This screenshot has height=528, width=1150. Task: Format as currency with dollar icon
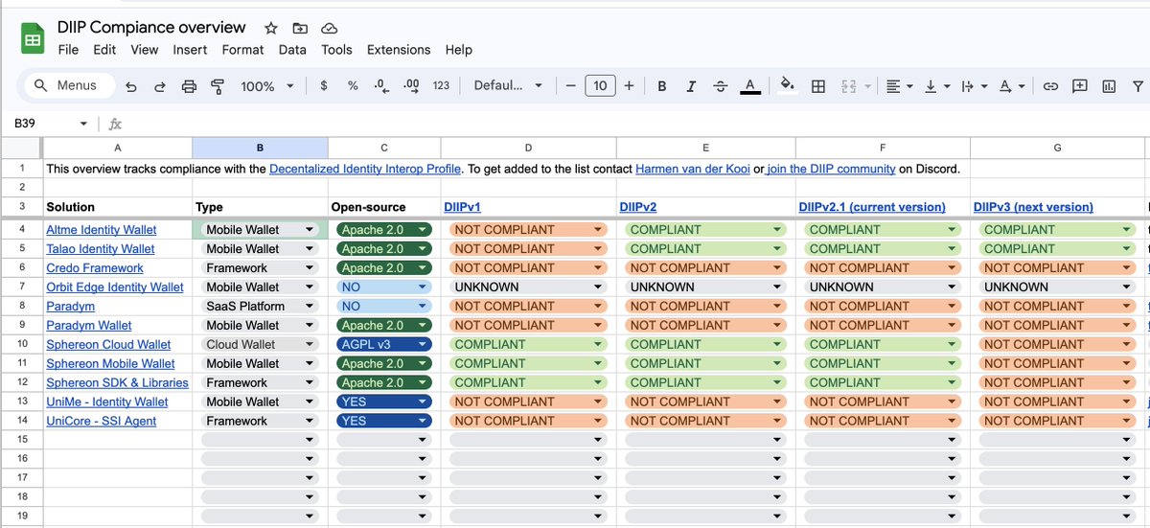(324, 86)
